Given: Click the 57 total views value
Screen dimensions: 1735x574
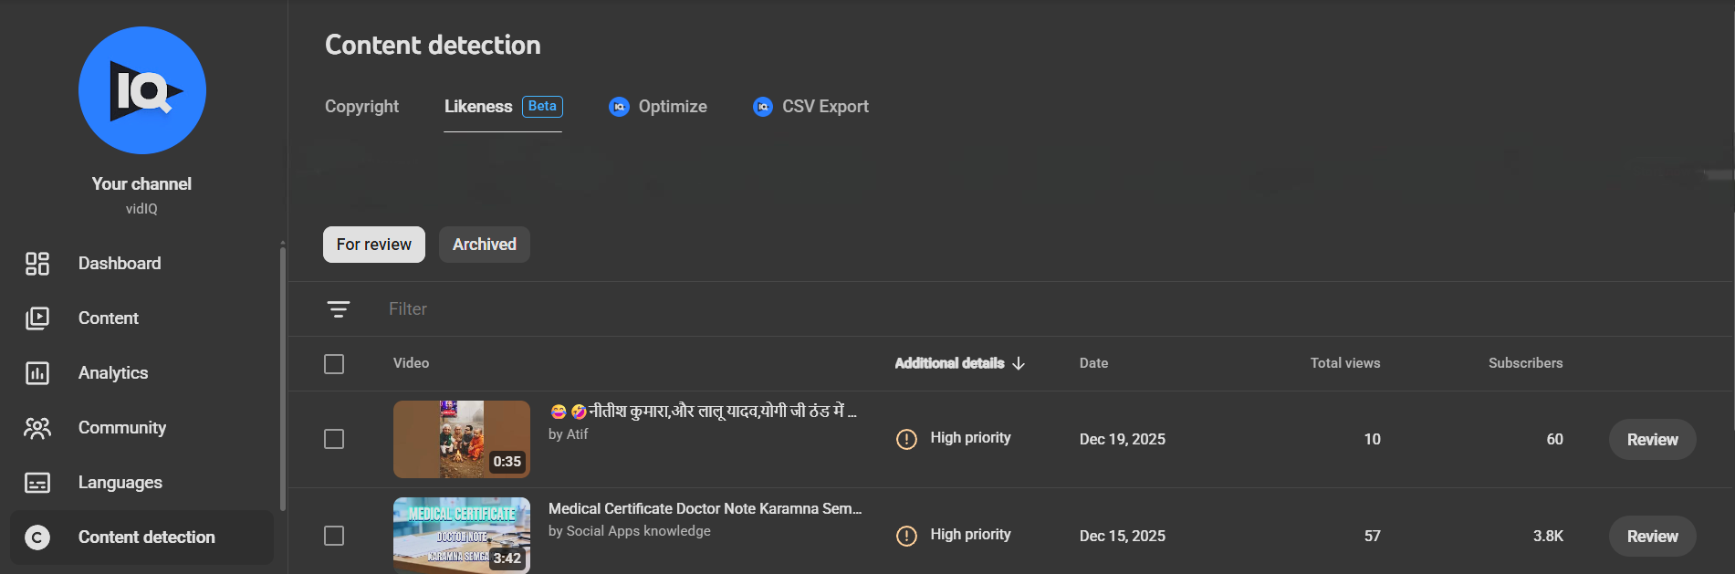Looking at the screenshot, I should [x=1372, y=537].
